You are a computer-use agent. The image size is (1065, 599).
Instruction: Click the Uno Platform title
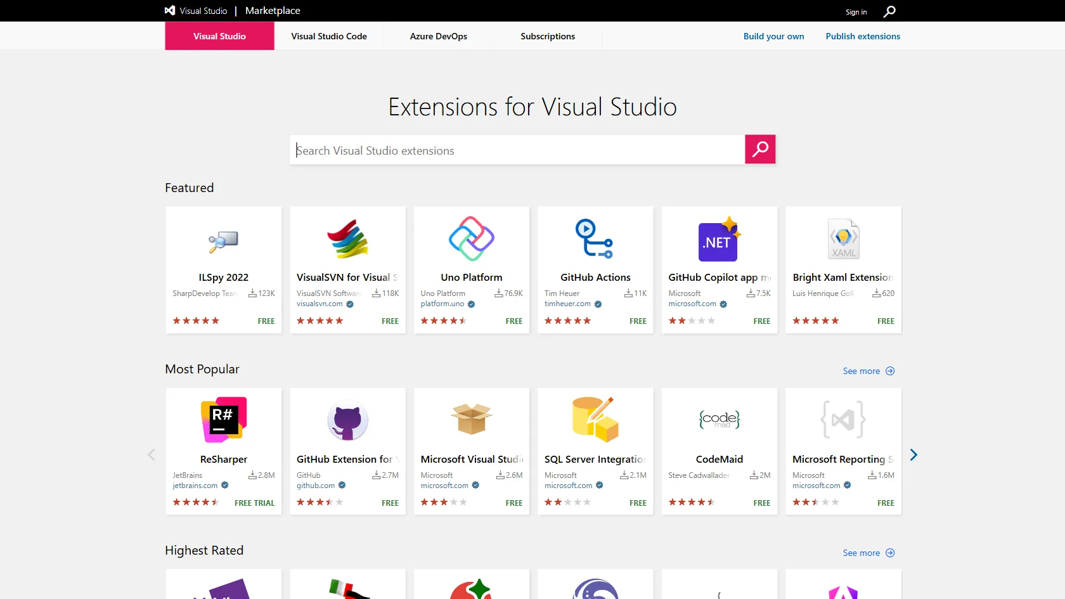pos(472,278)
